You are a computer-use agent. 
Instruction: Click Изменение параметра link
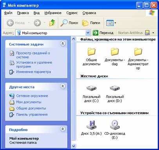pos(33,72)
